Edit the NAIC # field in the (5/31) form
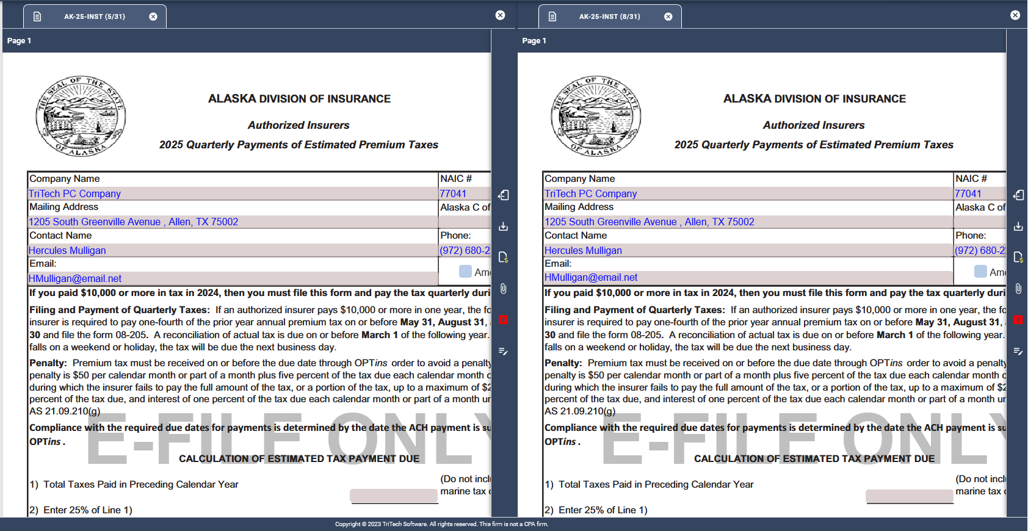 click(x=465, y=193)
